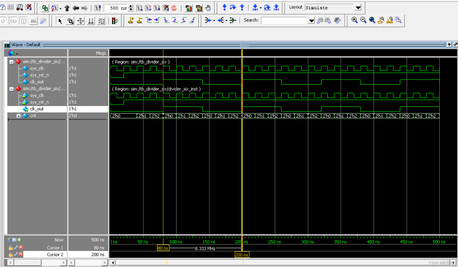Image resolution: width=458 pixels, height=267 pixels.
Task: Collapse the sim:/tb_divider_six signal group
Action: pyautogui.click(x=11, y=62)
